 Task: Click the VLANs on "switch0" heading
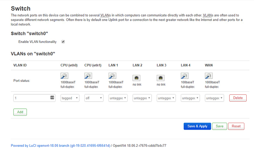point(33,54)
